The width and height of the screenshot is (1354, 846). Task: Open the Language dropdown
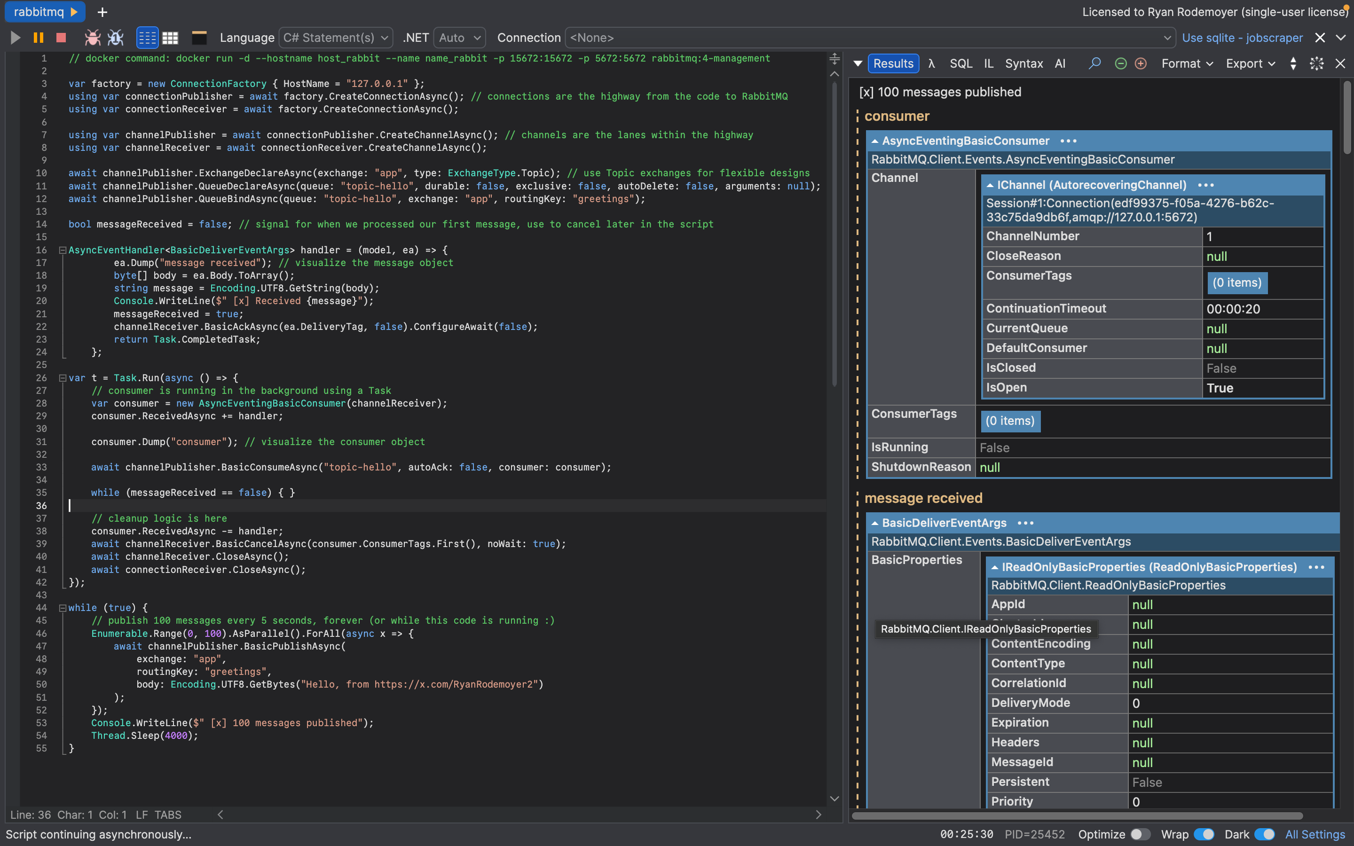pyautogui.click(x=335, y=38)
